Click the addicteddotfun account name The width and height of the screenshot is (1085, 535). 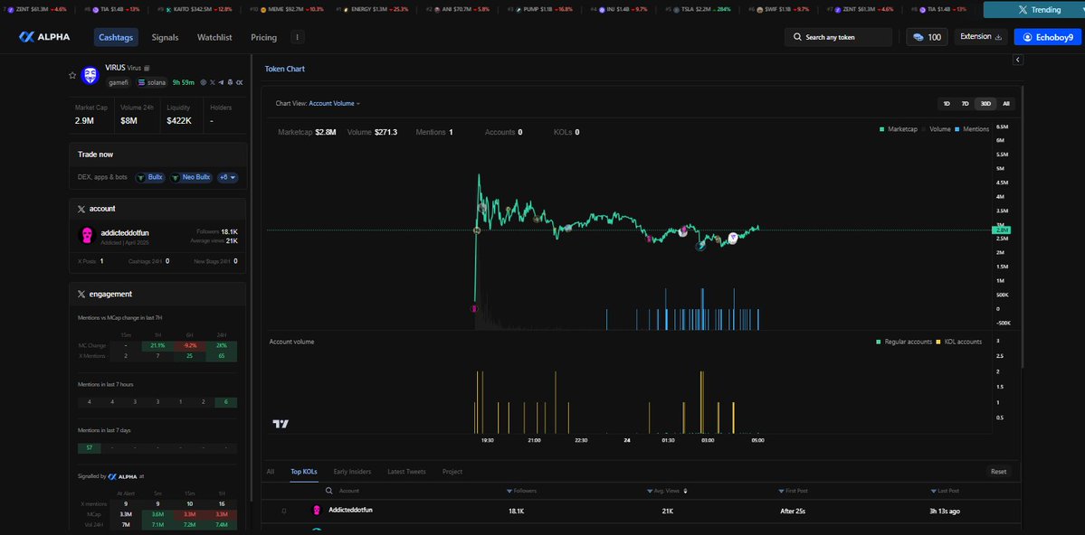125,232
